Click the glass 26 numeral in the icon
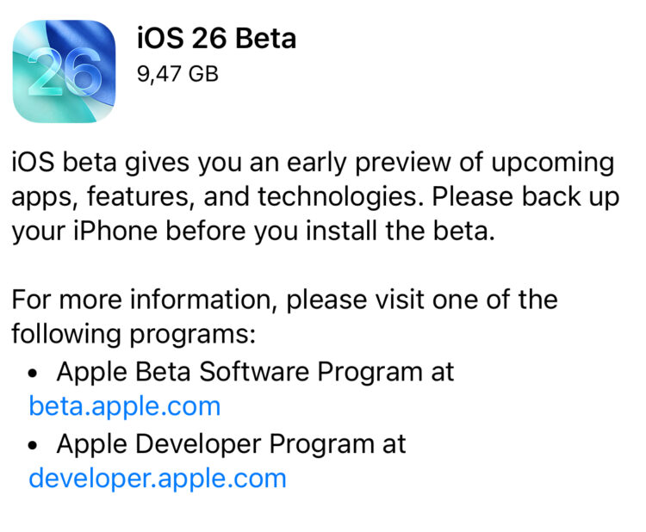This screenshot has height=532, width=646. (65, 72)
